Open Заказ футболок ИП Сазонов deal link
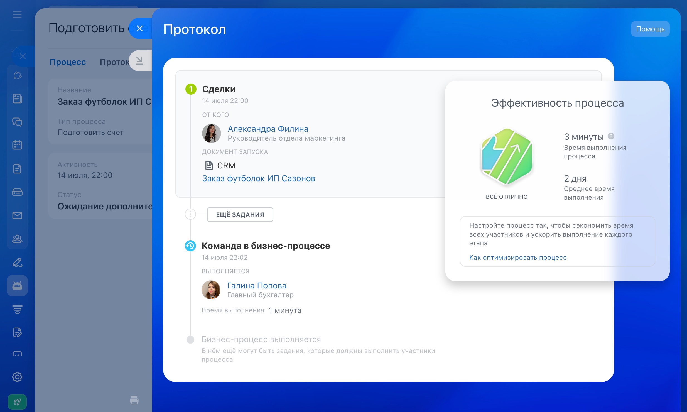The image size is (687, 412). 258,178
